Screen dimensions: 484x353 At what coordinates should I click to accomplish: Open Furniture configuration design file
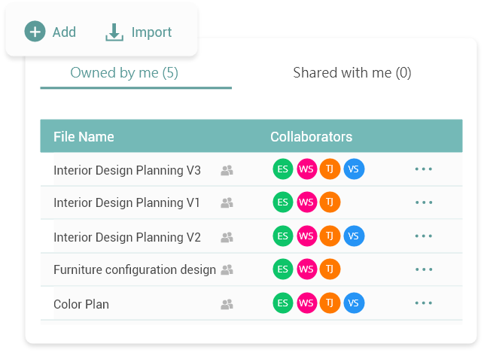(134, 269)
